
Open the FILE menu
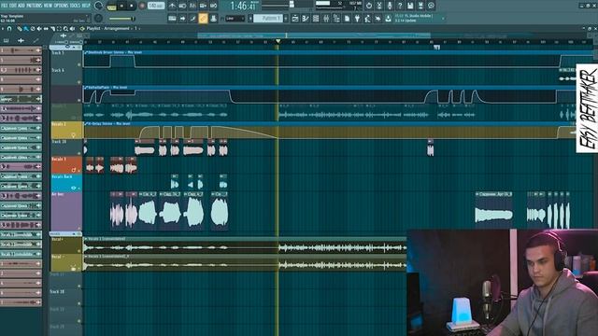4,6
